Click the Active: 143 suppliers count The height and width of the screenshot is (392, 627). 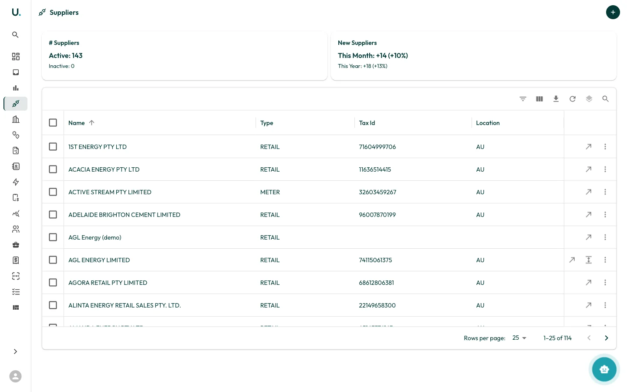tap(66, 56)
